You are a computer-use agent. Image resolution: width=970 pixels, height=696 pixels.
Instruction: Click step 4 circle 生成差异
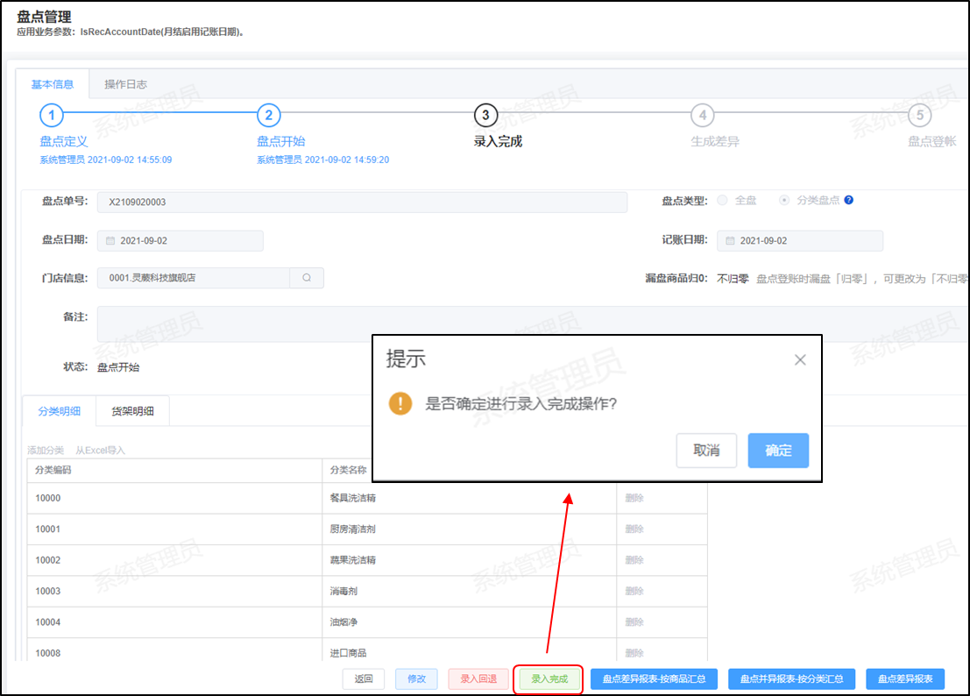pyautogui.click(x=703, y=115)
